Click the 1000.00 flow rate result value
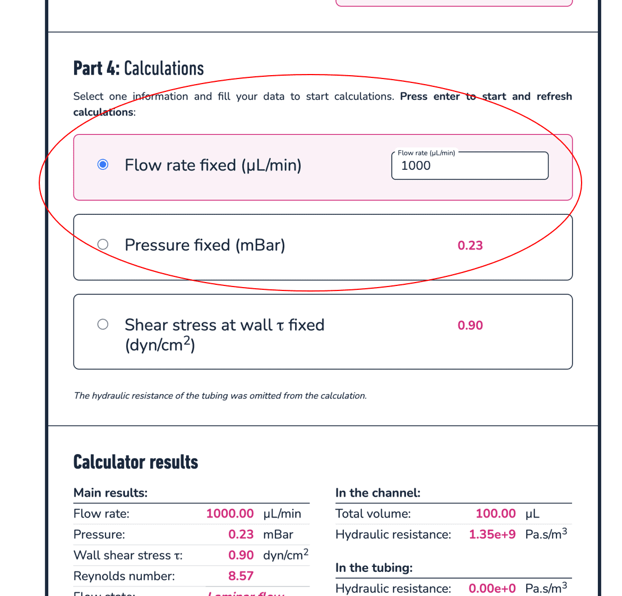 230,514
